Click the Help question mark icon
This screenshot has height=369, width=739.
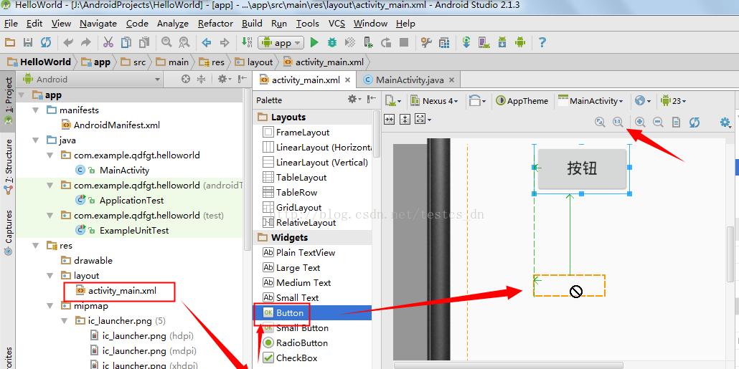542,42
